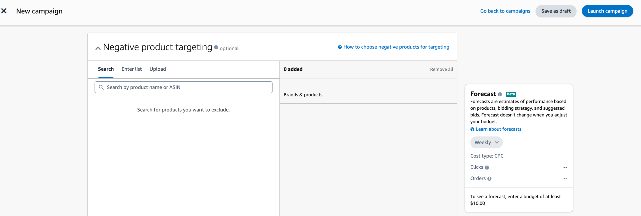This screenshot has height=216, width=641.
Task: Open the Weekly forecast period dropdown
Action: click(486, 142)
